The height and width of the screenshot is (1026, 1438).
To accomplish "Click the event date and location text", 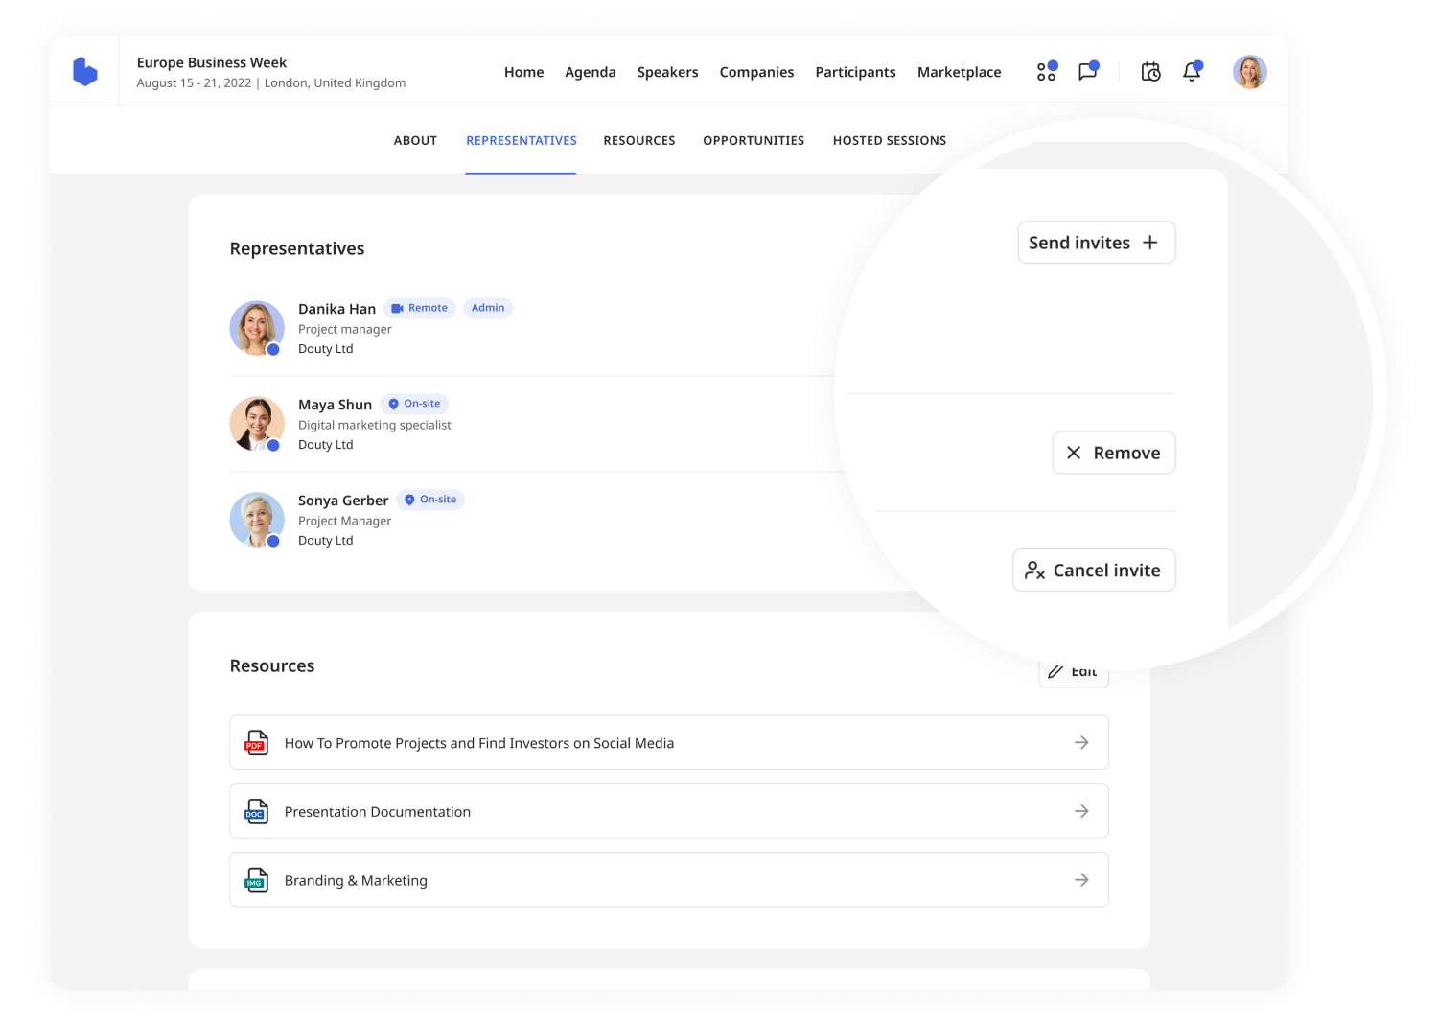I will [271, 83].
